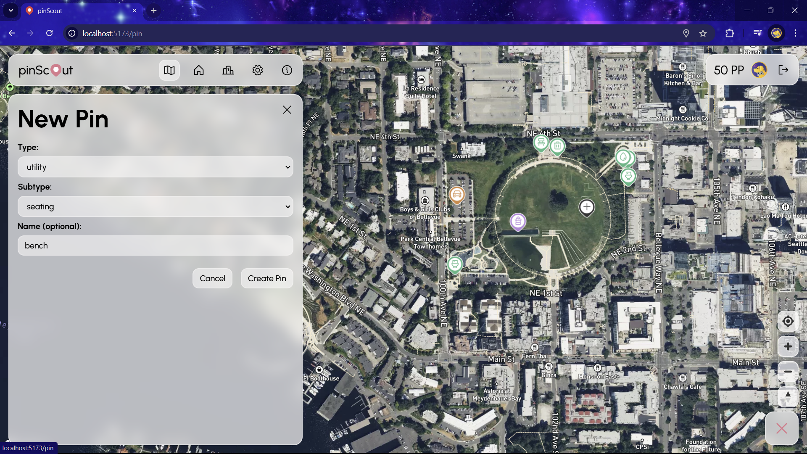Open settings gear in pinScout header
807x454 pixels.
(x=258, y=70)
